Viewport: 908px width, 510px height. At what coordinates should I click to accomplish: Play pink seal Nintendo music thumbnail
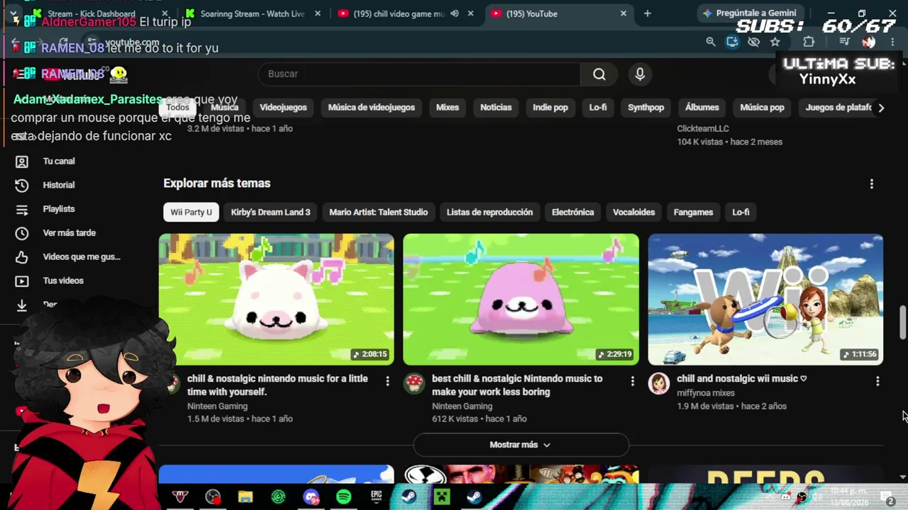[x=521, y=300]
